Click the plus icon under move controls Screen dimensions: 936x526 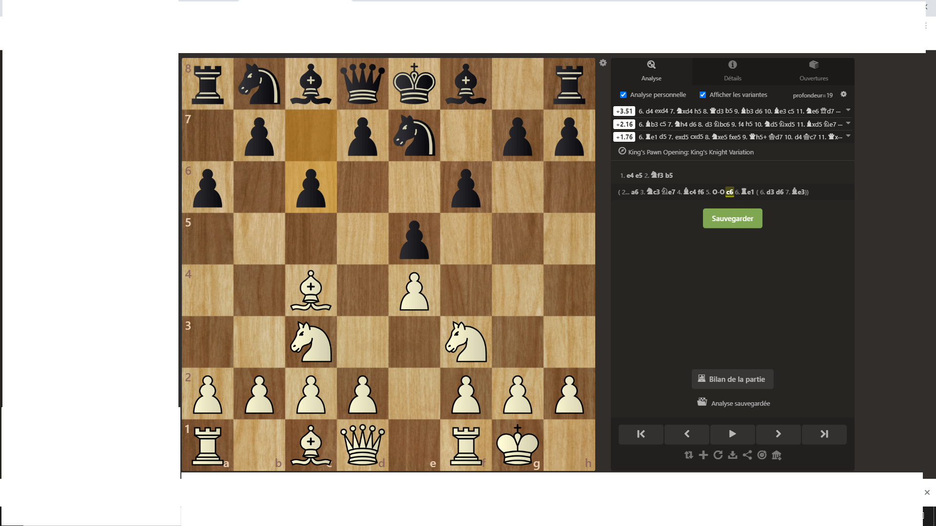tap(703, 455)
